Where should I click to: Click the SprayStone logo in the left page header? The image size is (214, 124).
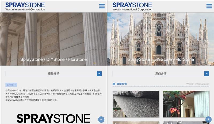point(25,7)
